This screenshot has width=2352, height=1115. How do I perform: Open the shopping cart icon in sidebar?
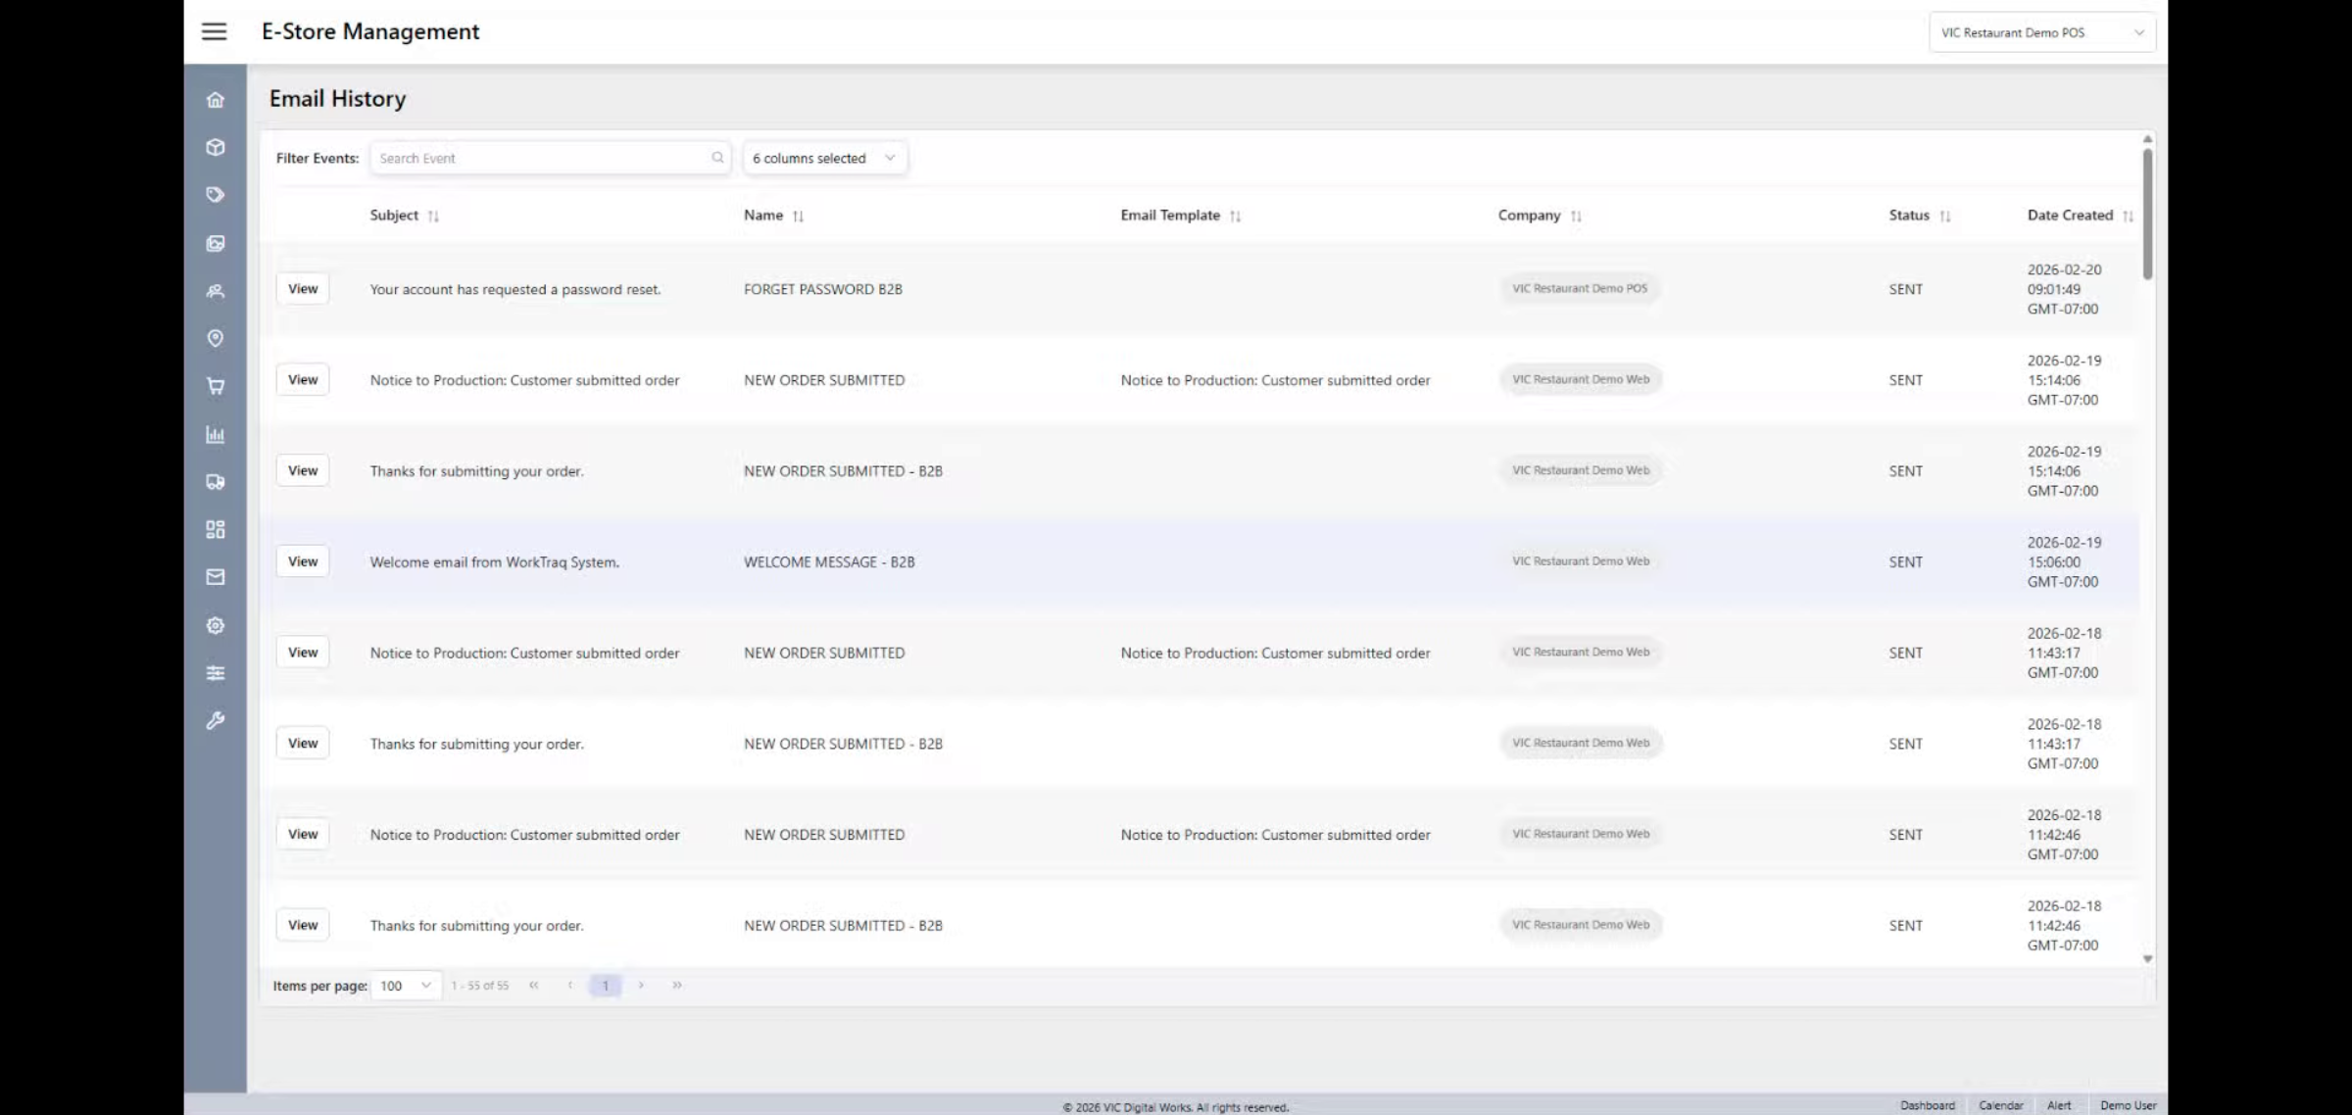216,386
